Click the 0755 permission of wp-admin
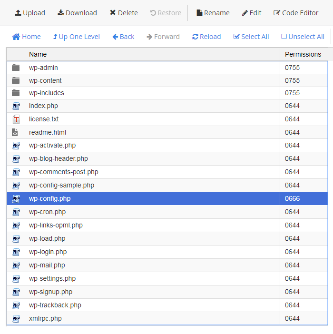 293,68
